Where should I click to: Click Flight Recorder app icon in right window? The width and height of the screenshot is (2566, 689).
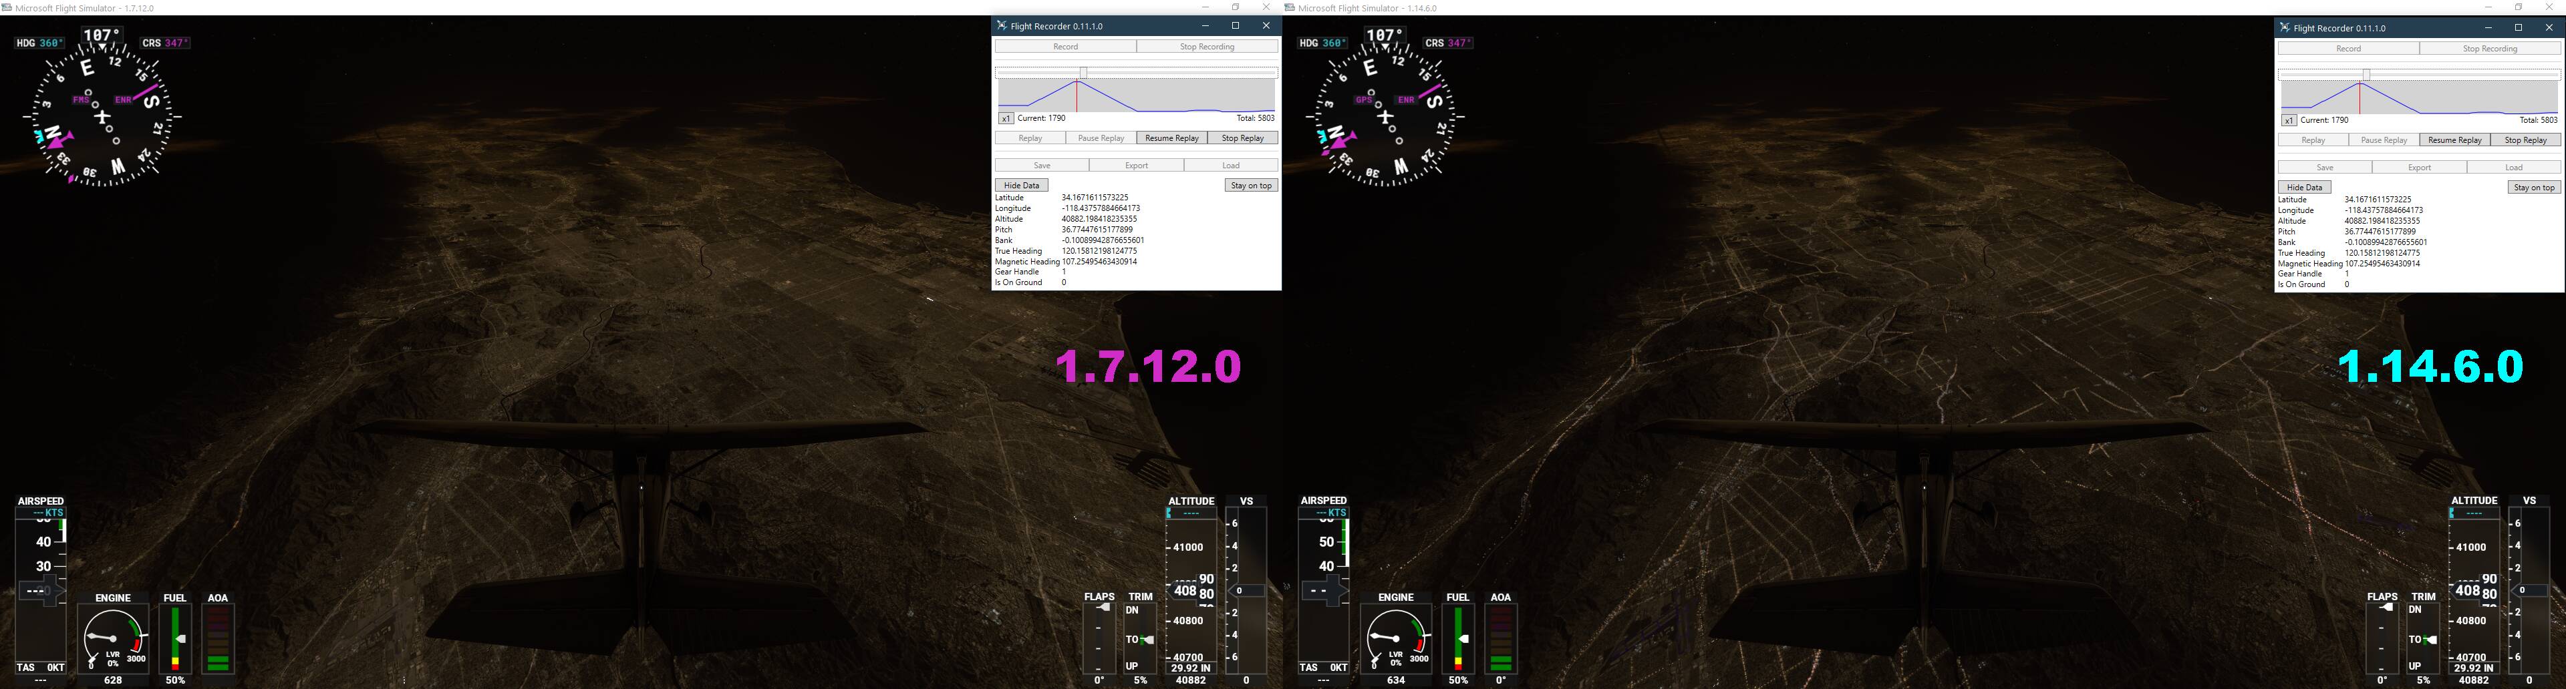coord(2285,28)
